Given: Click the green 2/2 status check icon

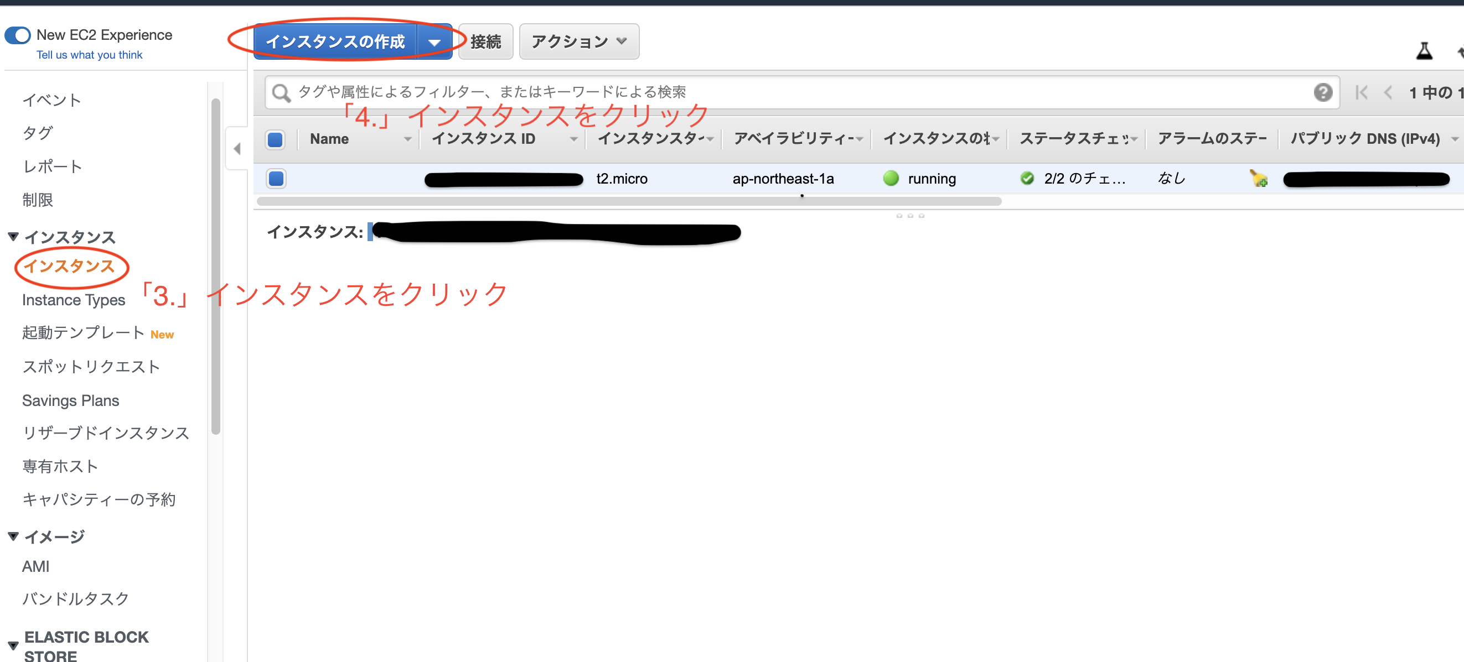Looking at the screenshot, I should click(1027, 178).
